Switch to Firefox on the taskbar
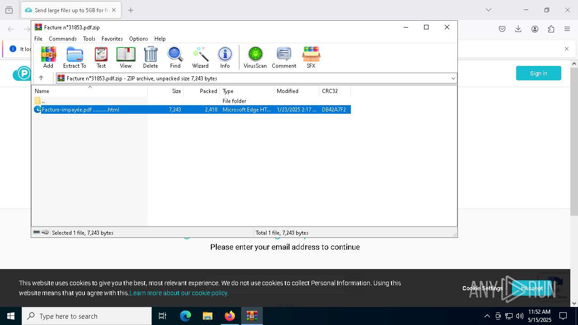 (x=230, y=316)
